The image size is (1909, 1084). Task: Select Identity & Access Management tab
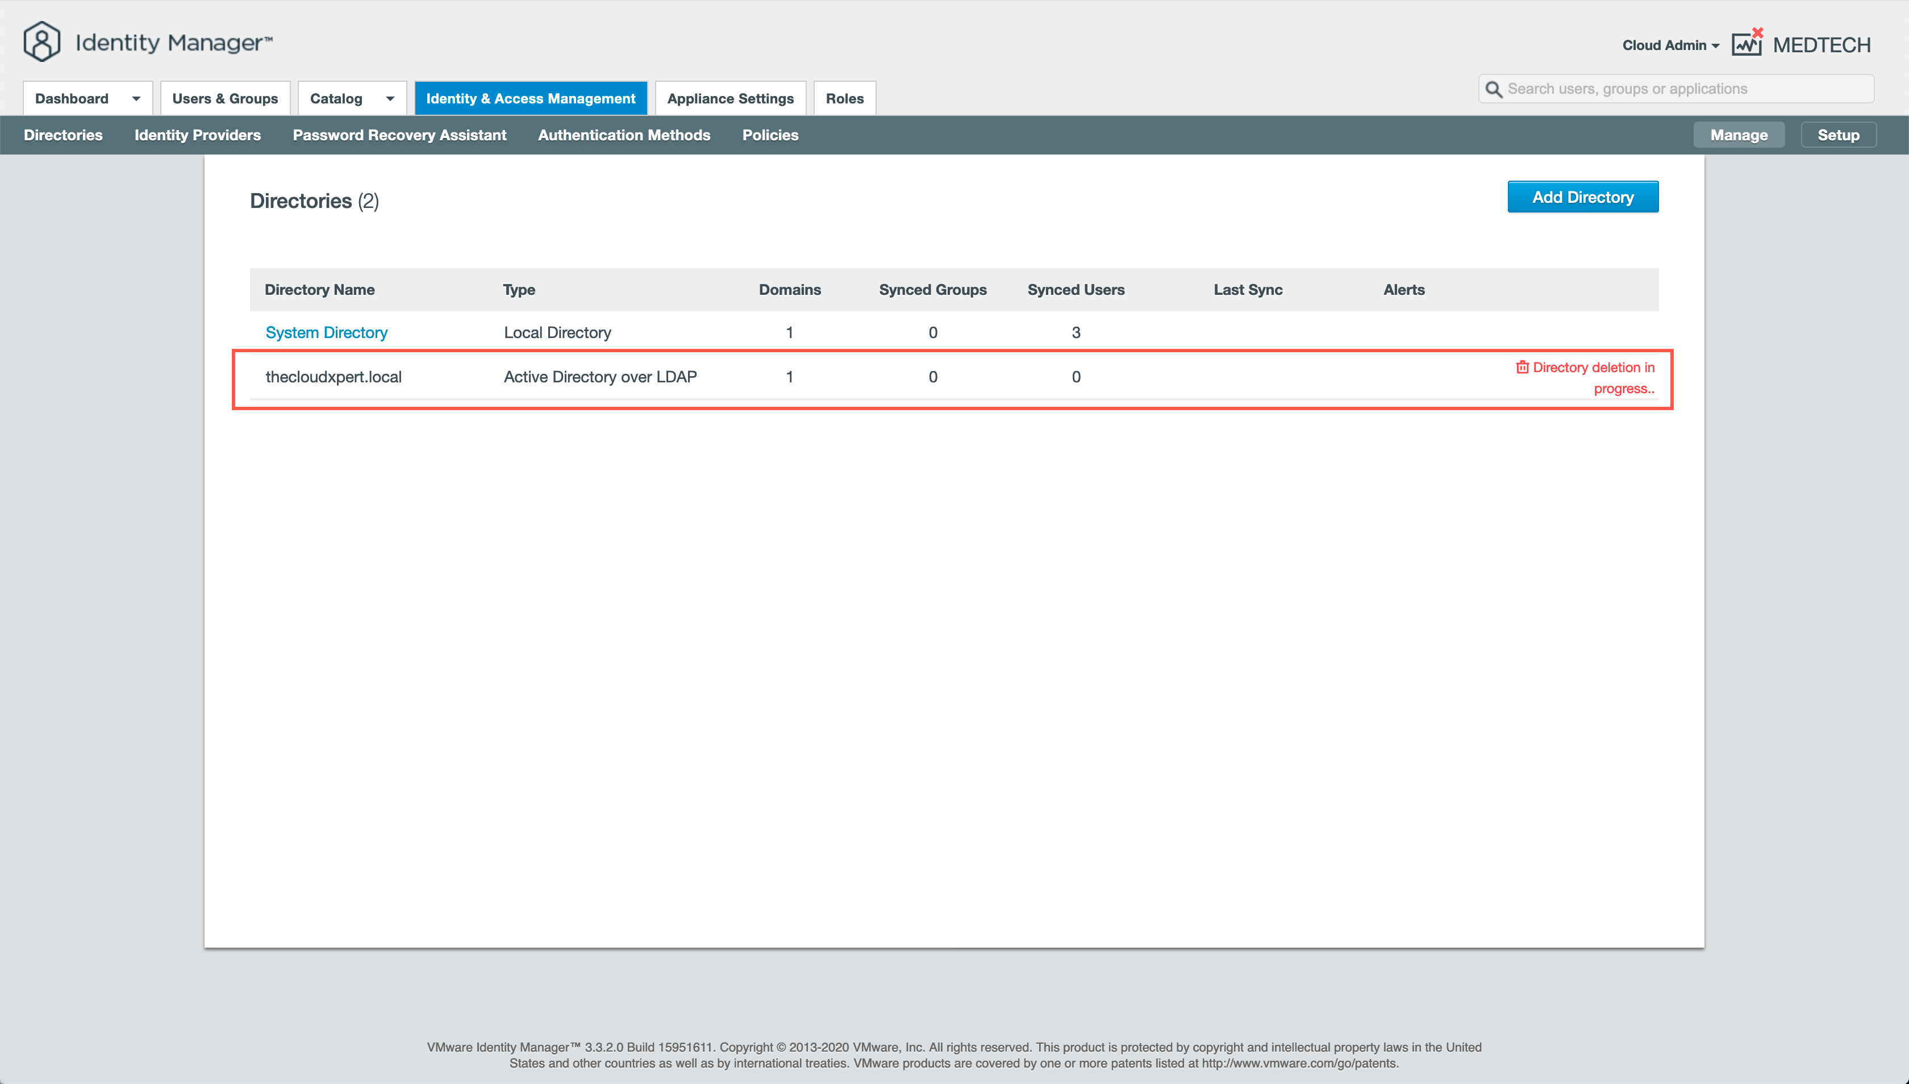coord(530,98)
